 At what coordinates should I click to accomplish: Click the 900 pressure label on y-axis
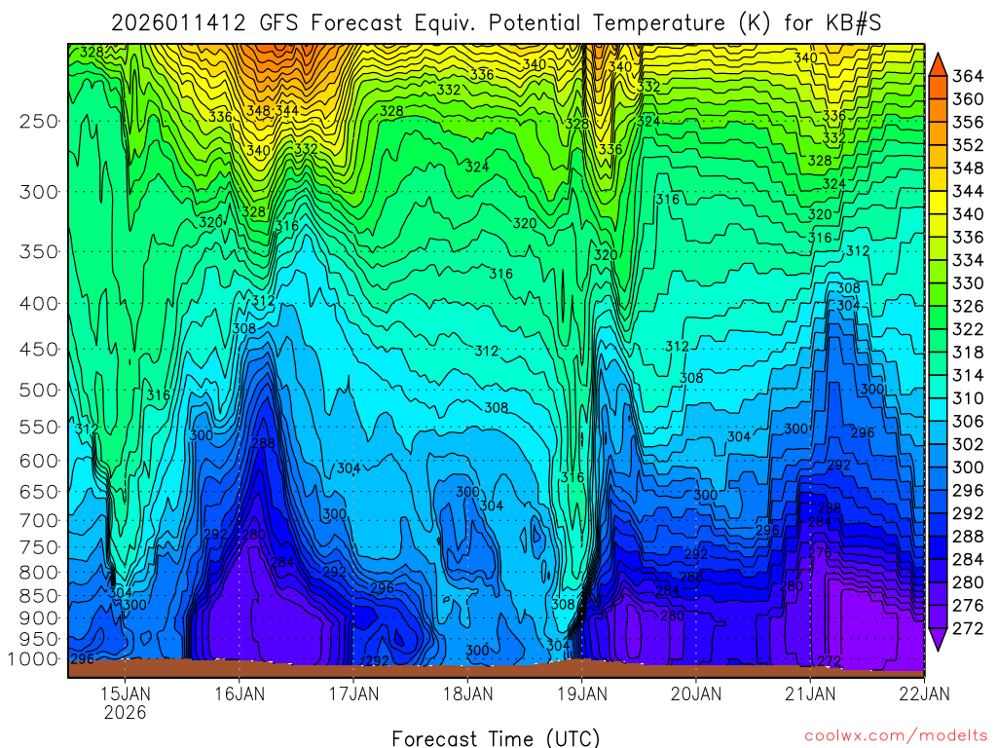(x=39, y=617)
